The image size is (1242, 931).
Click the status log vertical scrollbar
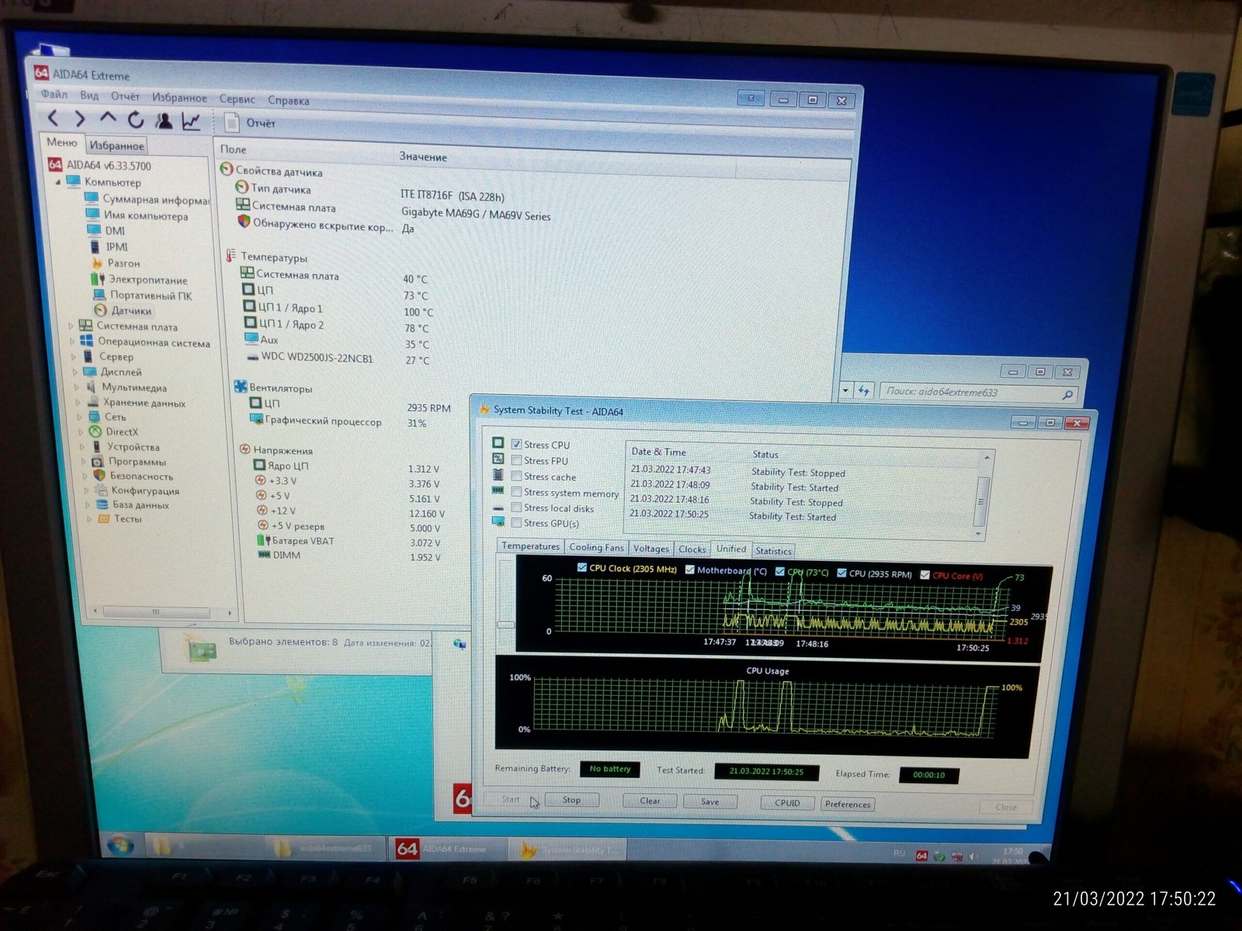pyautogui.click(x=982, y=495)
